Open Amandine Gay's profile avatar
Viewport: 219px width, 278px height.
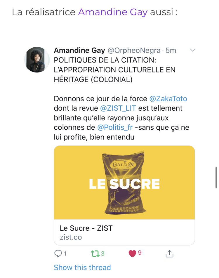click(x=37, y=60)
